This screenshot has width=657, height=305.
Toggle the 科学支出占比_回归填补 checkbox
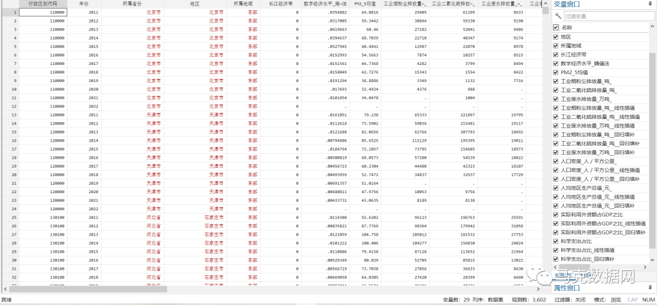tap(556, 259)
